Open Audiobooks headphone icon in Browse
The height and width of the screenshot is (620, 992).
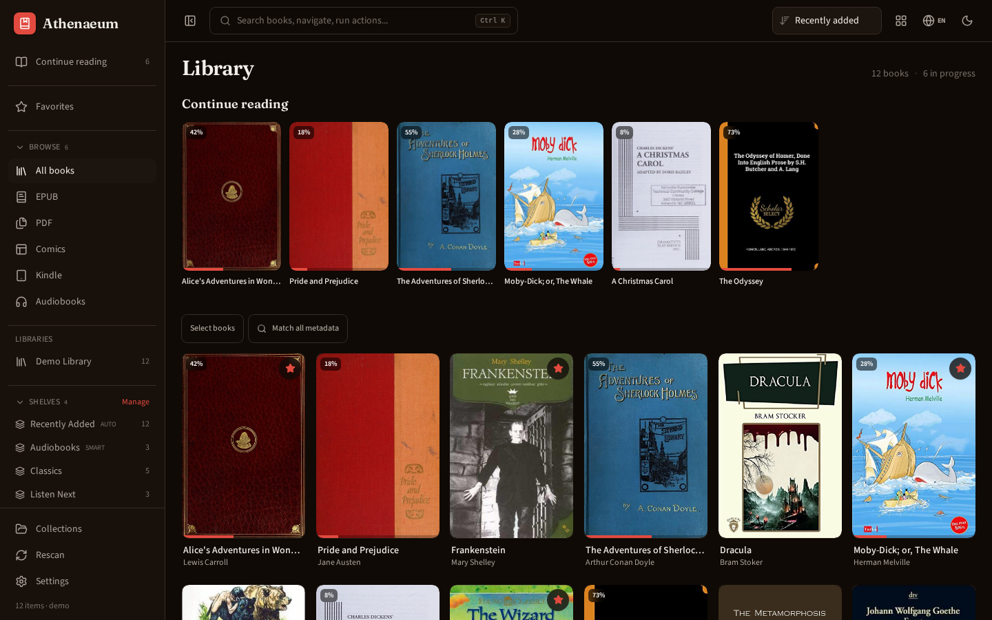(x=21, y=302)
